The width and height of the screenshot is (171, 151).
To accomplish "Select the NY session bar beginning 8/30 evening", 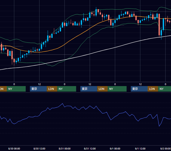I will coord(67,89).
